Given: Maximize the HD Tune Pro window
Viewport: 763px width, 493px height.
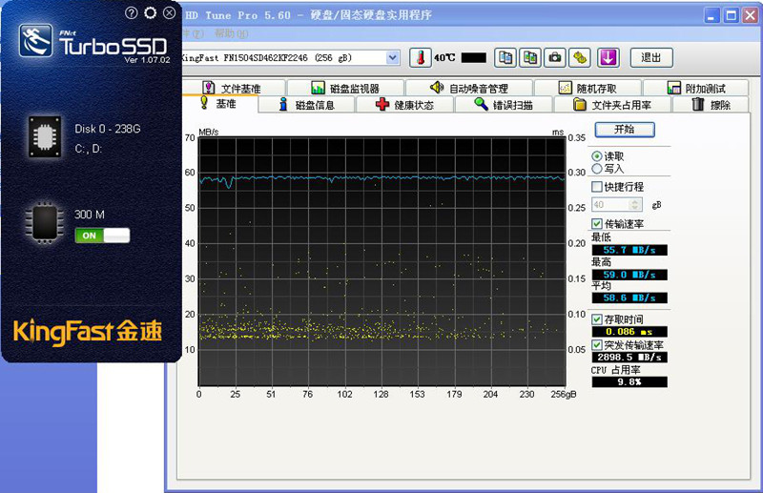Looking at the screenshot, I should pos(731,15).
